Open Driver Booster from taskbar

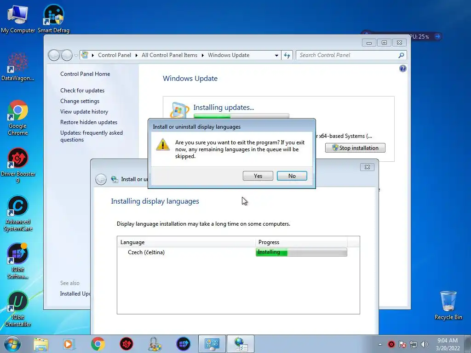pyautogui.click(x=126, y=344)
